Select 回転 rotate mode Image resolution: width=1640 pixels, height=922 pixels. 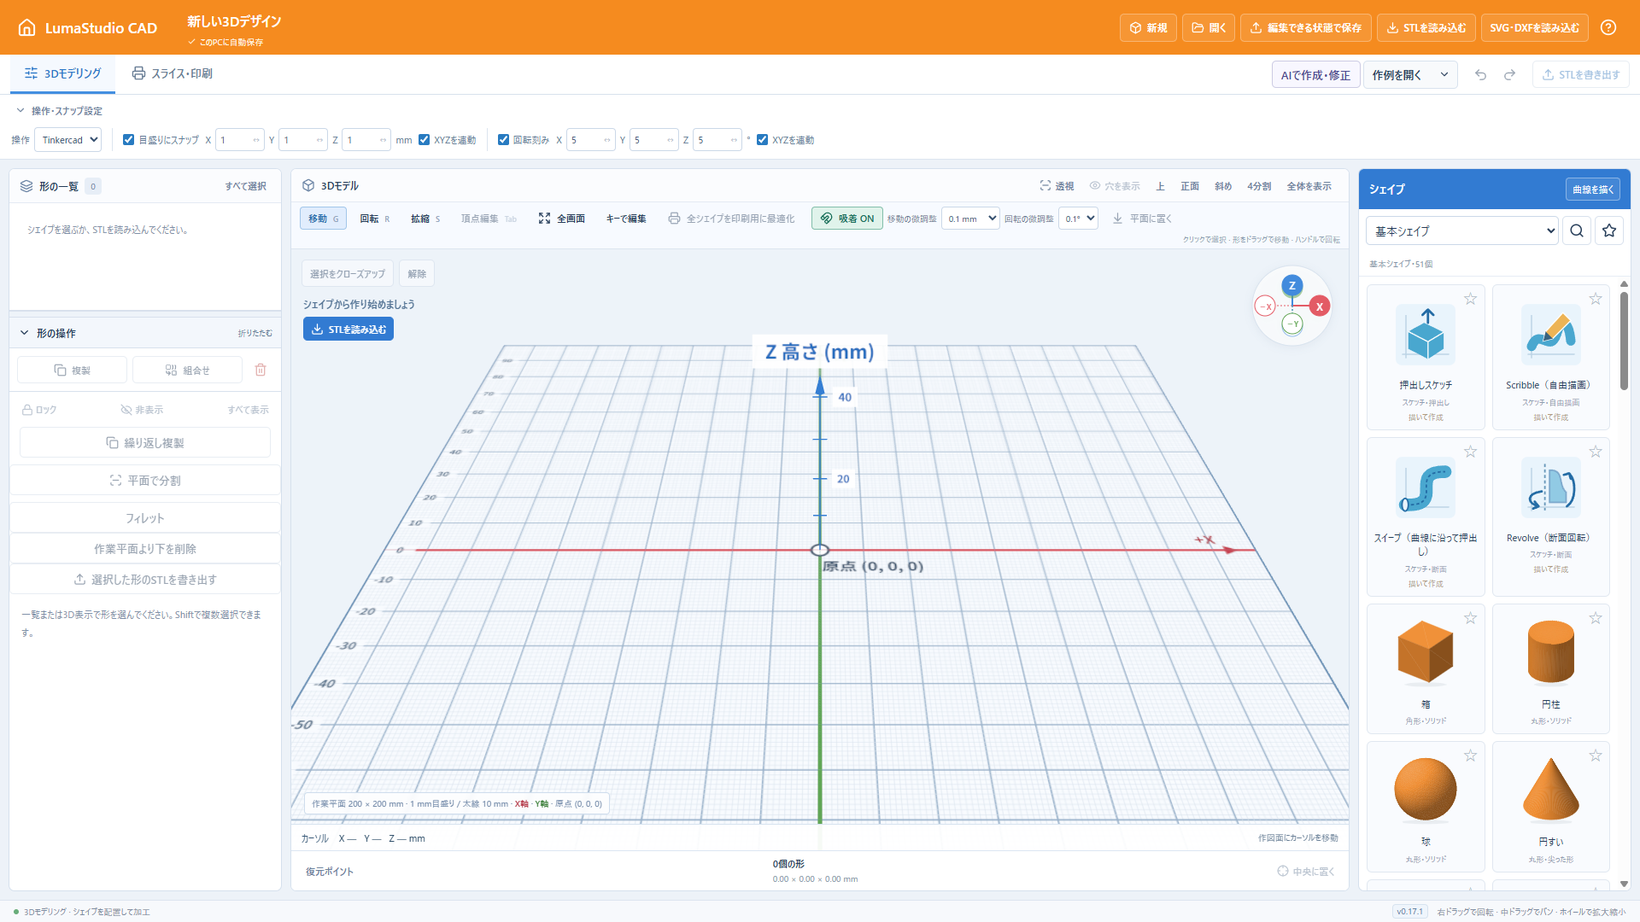(374, 219)
